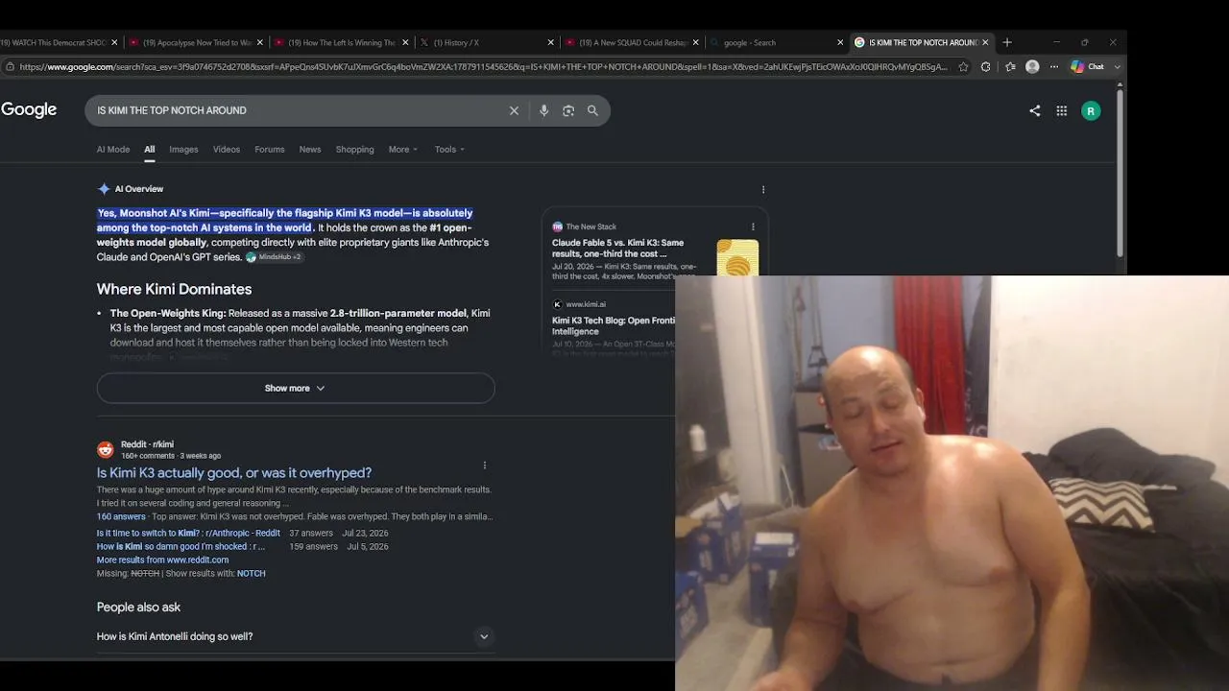The height and width of the screenshot is (691, 1229).
Task: Open the browser extensions icon
Action: pos(986,67)
